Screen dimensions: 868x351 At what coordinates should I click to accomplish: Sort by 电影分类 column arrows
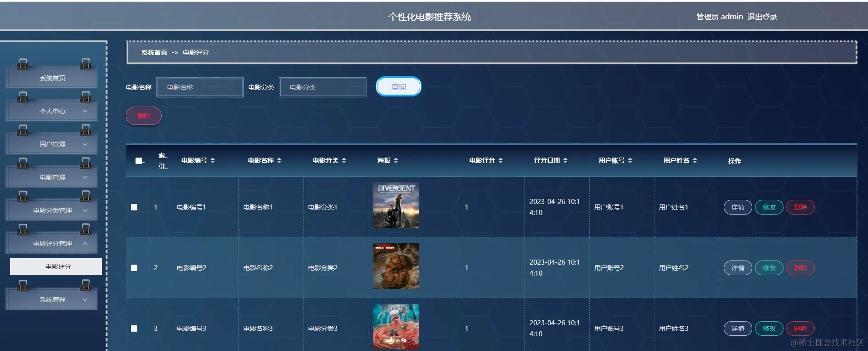(344, 160)
